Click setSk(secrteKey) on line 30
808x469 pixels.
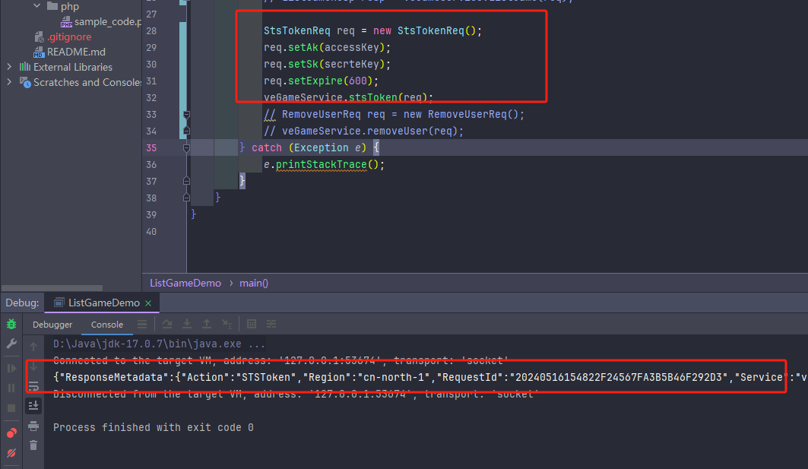(x=337, y=65)
